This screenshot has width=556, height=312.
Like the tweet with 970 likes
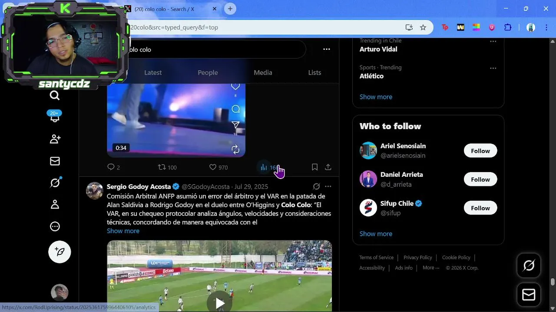pos(218,167)
